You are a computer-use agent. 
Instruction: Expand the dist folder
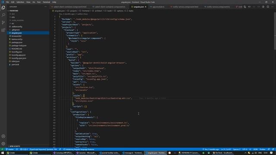click(x=28, y=14)
